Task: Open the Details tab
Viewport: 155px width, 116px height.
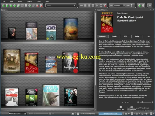Action: (114, 36)
